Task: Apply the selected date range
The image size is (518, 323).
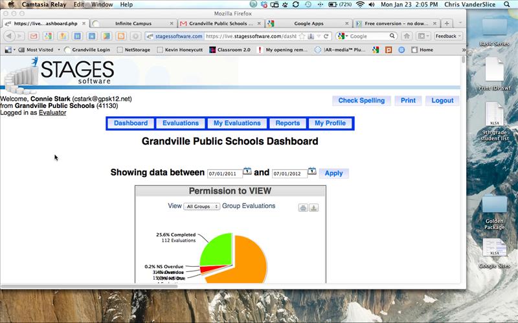Action: pos(333,173)
